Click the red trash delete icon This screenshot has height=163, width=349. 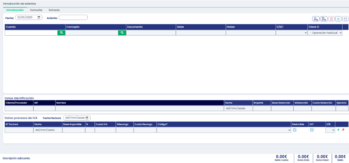pyautogui.click(x=331, y=19)
